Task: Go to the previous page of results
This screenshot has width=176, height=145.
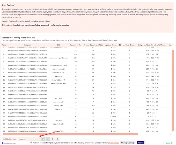Action: 48,139
